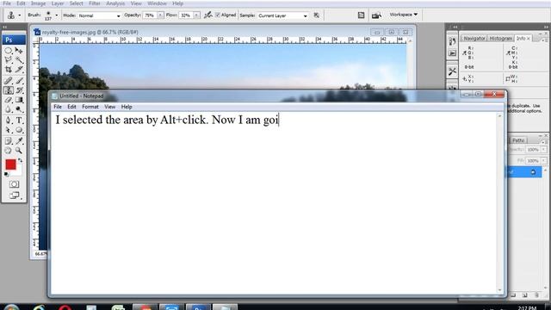551x310 pixels.
Task: Change the screen mode
Action: coord(14,195)
